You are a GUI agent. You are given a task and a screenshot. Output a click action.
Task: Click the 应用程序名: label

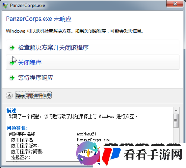click(23, 140)
